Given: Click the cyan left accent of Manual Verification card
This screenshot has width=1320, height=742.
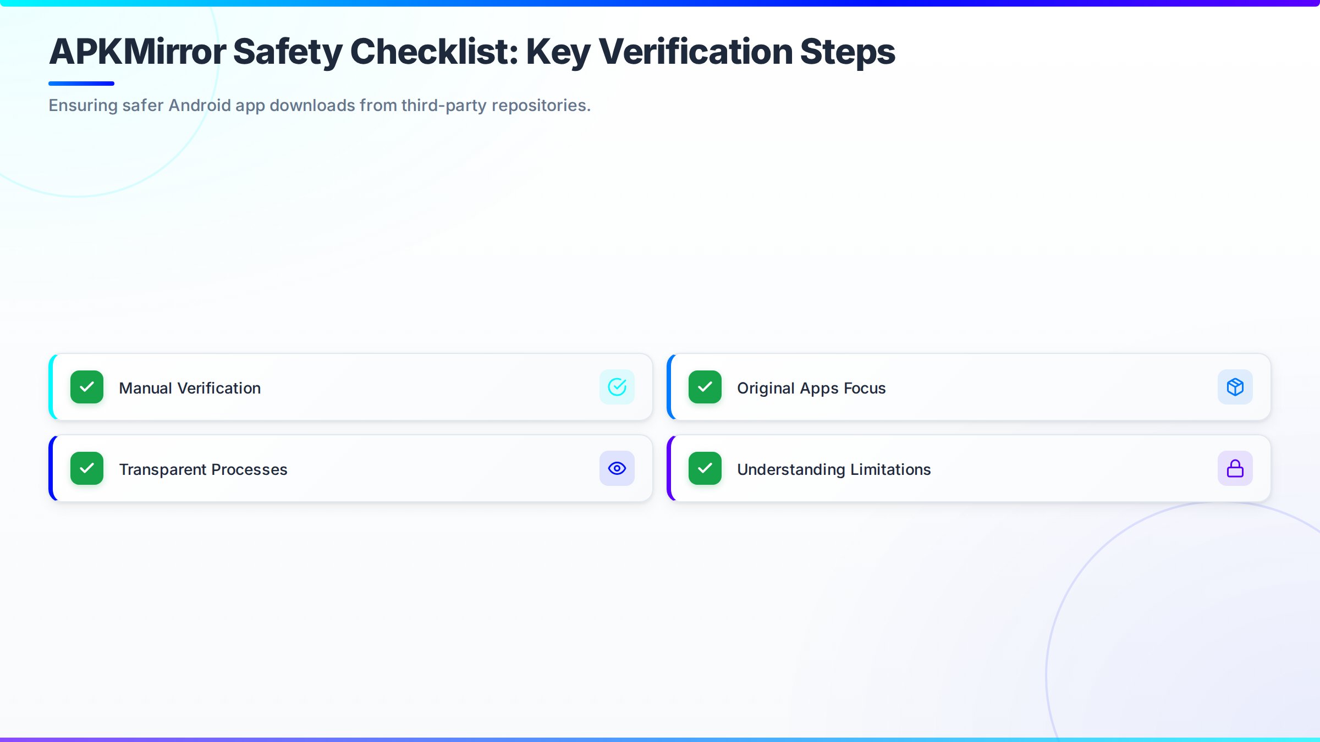Looking at the screenshot, I should coord(52,387).
